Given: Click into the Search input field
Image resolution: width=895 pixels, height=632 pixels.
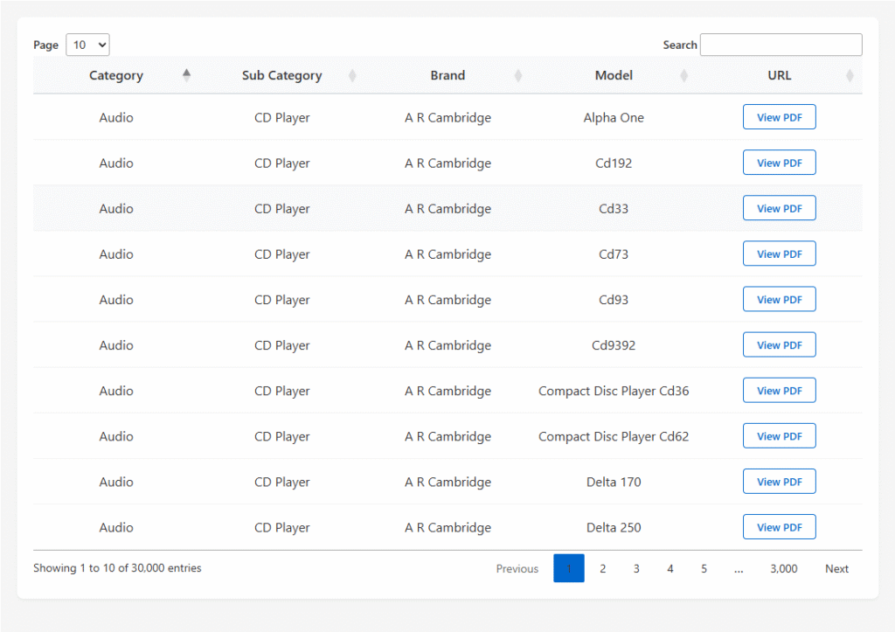Looking at the screenshot, I should tap(781, 45).
